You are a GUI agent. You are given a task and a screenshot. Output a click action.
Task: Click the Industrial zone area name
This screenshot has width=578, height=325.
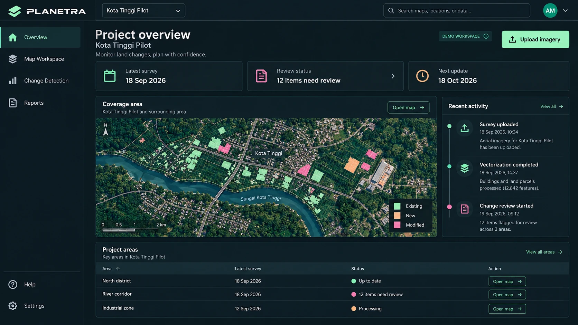point(118,308)
